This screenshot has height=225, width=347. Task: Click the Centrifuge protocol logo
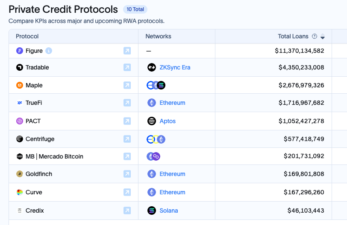point(20,139)
